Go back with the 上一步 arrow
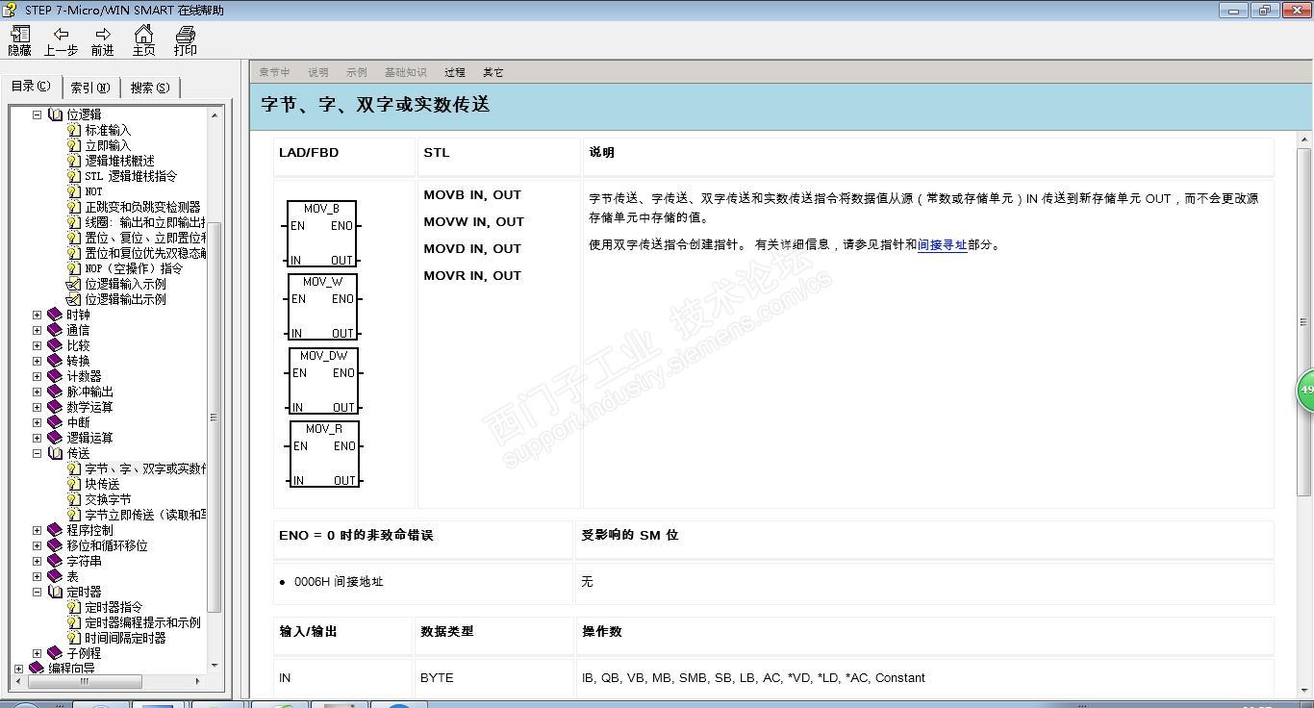The width and height of the screenshot is (1314, 708). [61, 41]
